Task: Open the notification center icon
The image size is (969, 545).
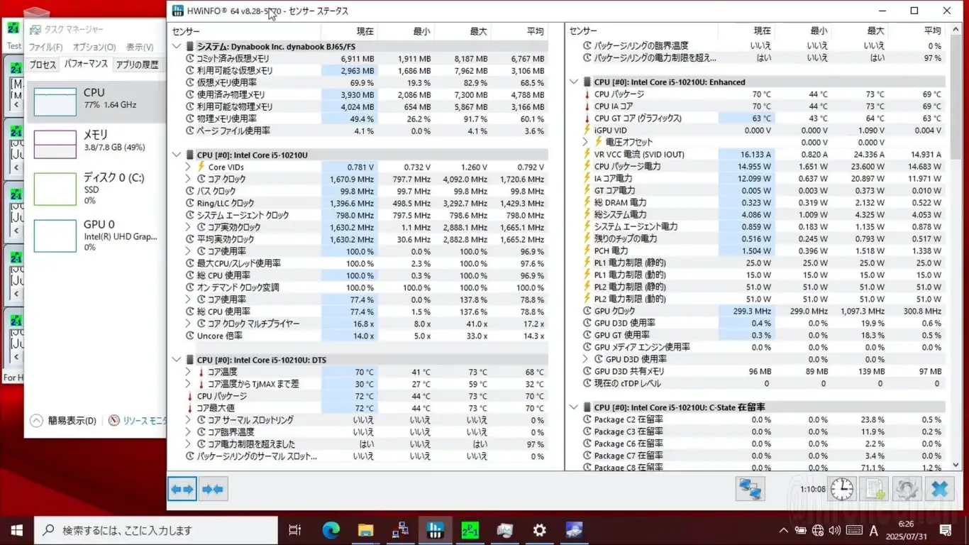Action: pyautogui.click(x=946, y=530)
